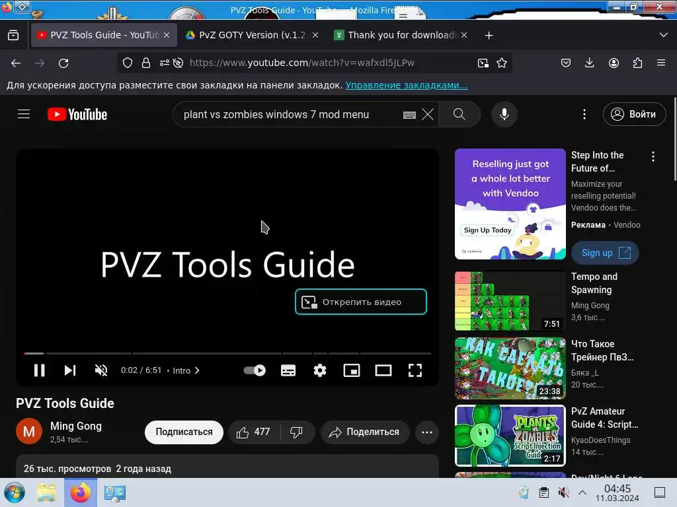Click the Войти sign-in button

click(x=634, y=114)
